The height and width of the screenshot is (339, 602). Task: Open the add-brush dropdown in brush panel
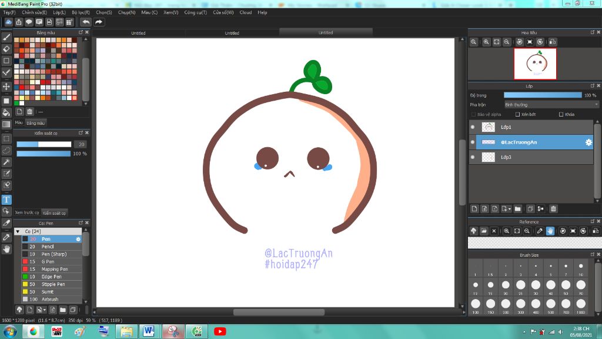(41, 310)
